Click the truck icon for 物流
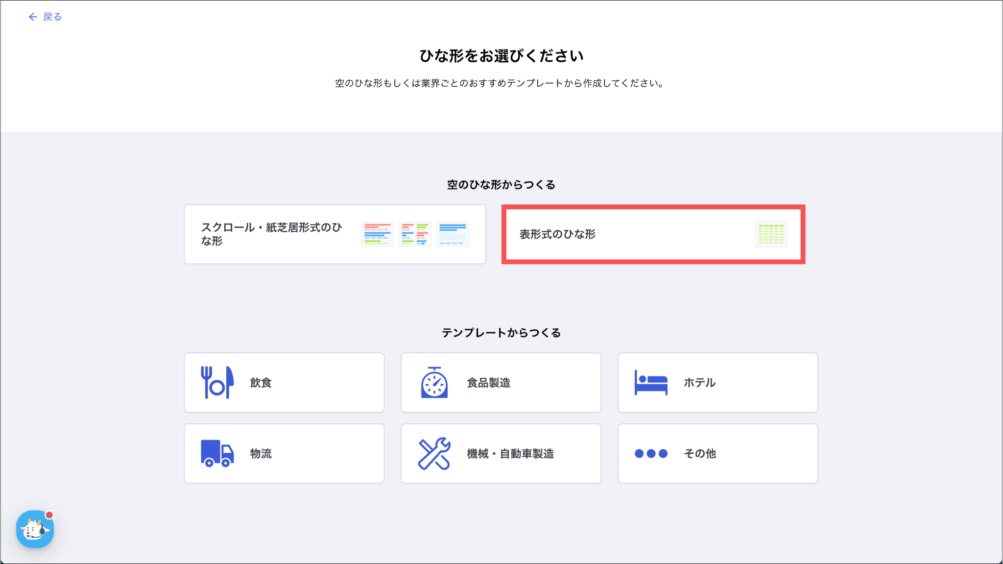Image resolution: width=1003 pixels, height=564 pixels. (217, 453)
